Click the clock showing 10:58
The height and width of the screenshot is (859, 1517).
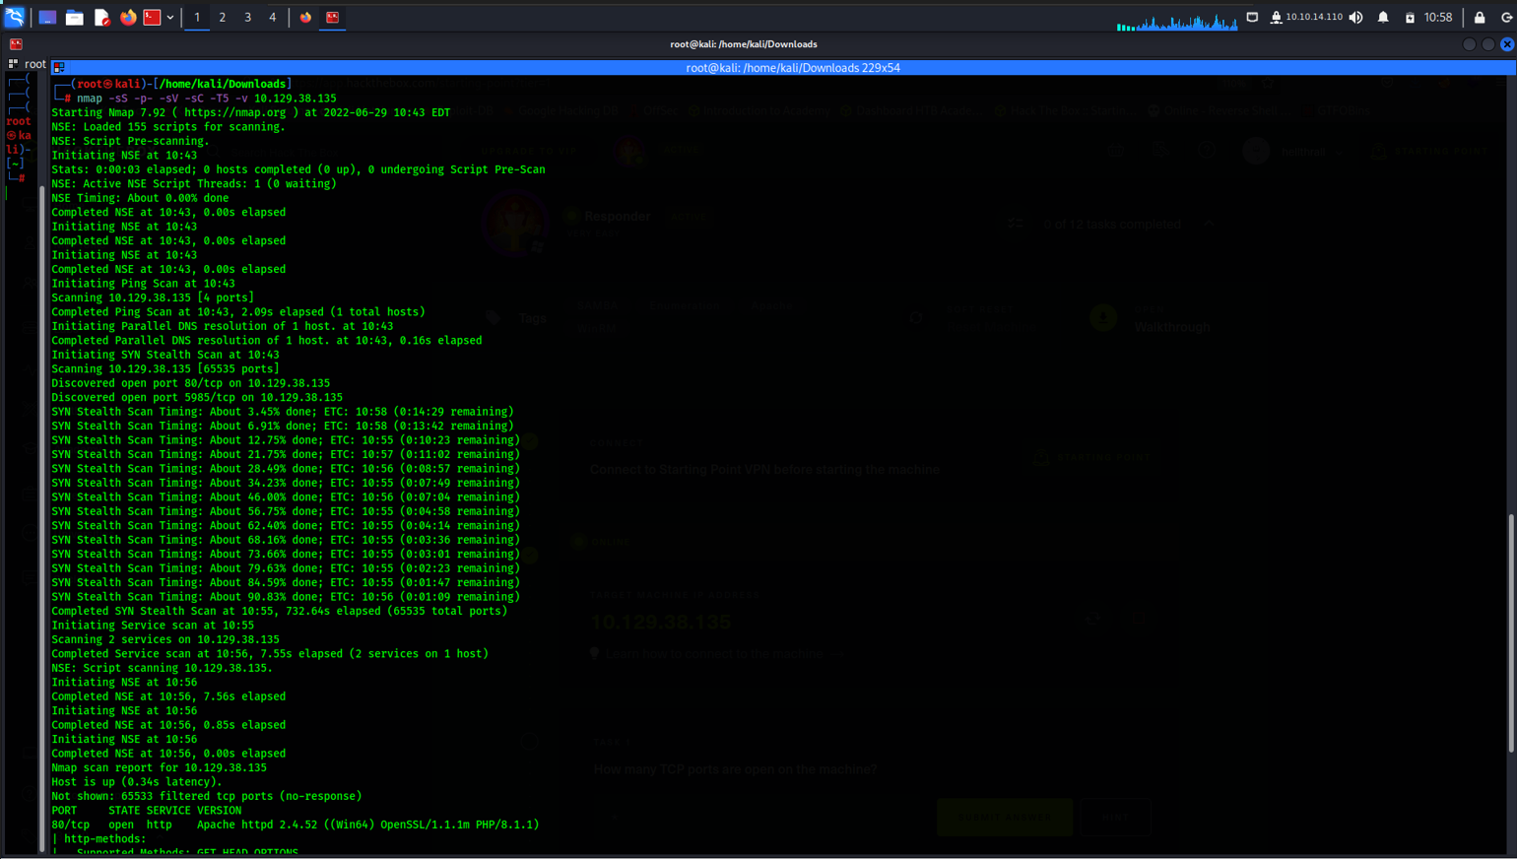1437,16
